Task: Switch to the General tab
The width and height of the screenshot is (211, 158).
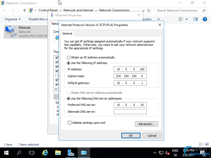Action: [x=67, y=33]
